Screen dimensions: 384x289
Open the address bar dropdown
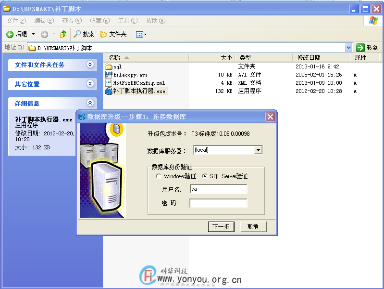click(348, 48)
